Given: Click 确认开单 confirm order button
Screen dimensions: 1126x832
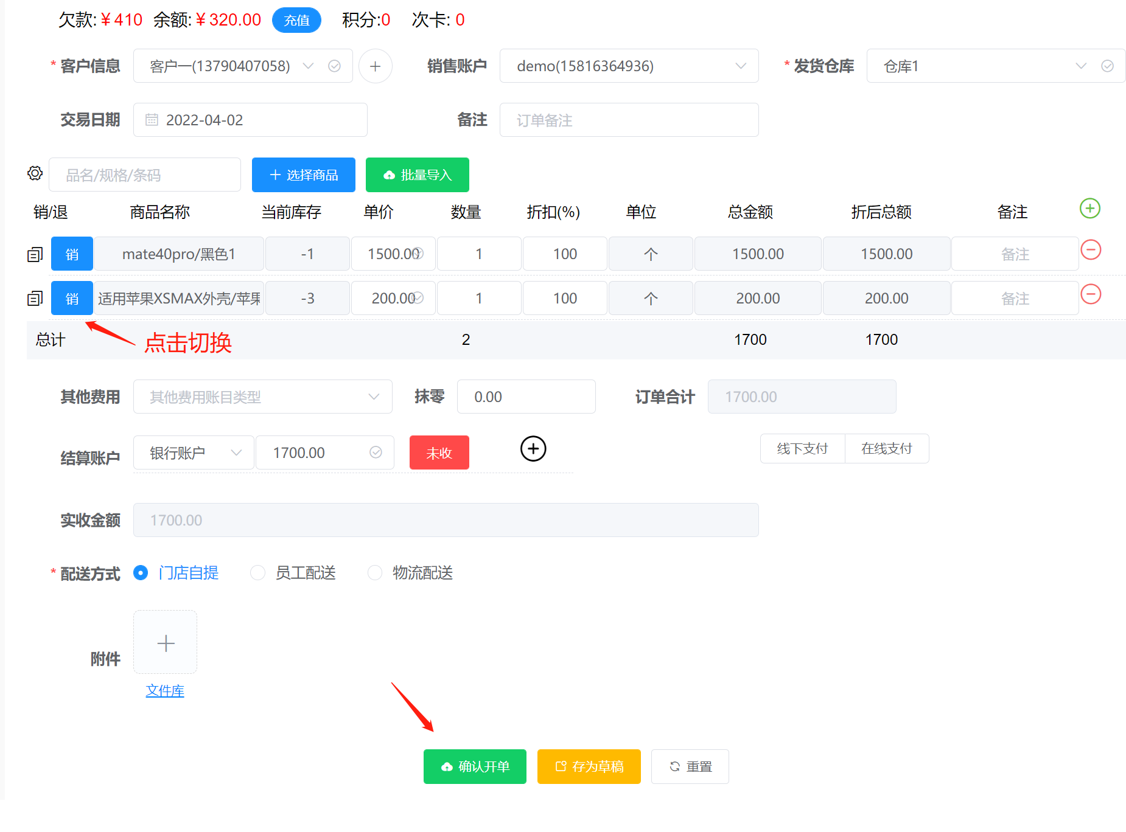Looking at the screenshot, I should tap(475, 766).
